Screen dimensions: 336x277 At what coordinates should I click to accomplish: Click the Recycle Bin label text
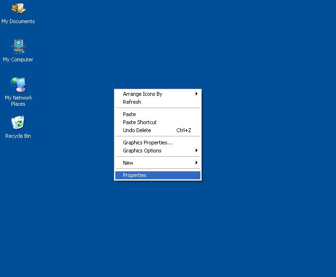point(18,136)
